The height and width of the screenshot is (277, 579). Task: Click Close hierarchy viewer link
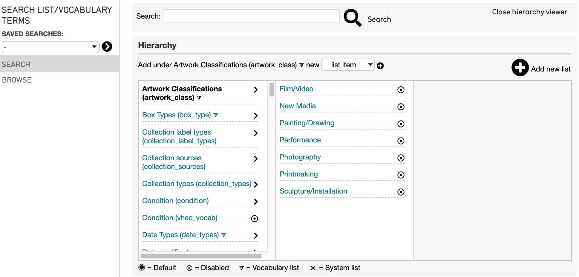(529, 12)
